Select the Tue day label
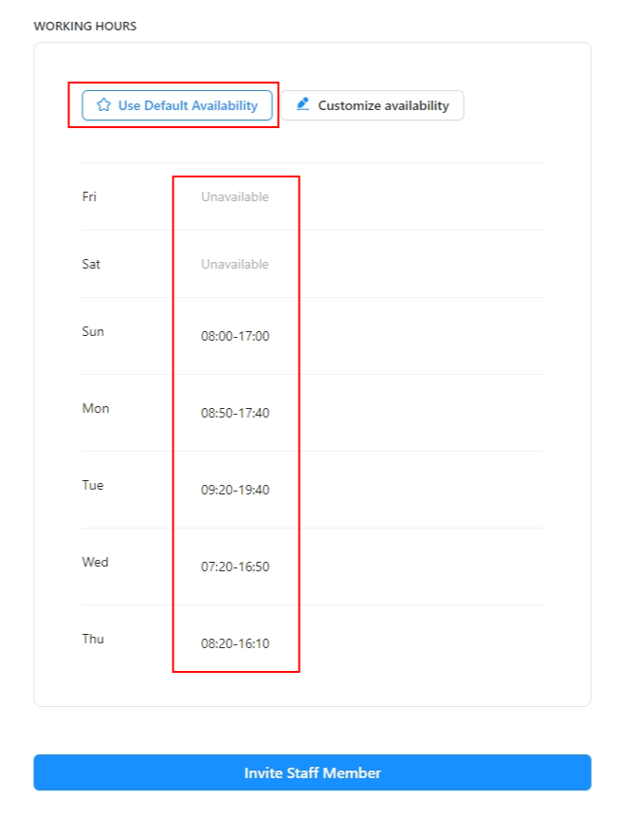This screenshot has height=818, width=625. pos(93,485)
